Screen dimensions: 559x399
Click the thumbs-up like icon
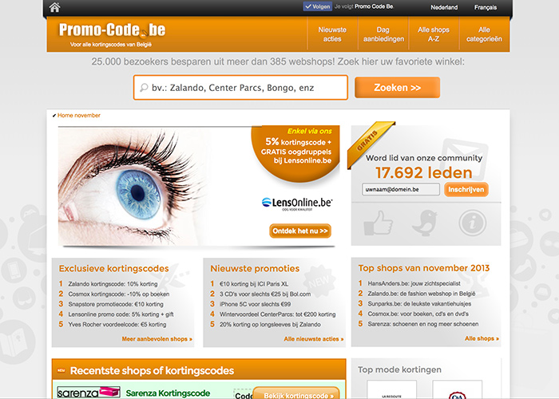(379, 223)
